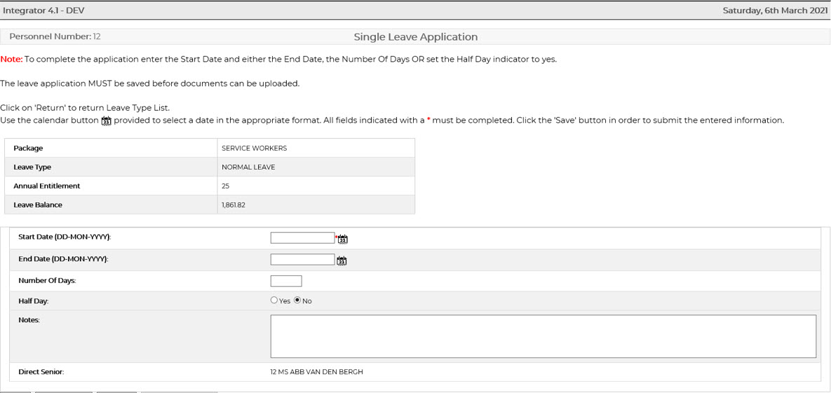This screenshot has width=831, height=393.
Task: Select the Number Of Days field
Action: tap(285, 281)
